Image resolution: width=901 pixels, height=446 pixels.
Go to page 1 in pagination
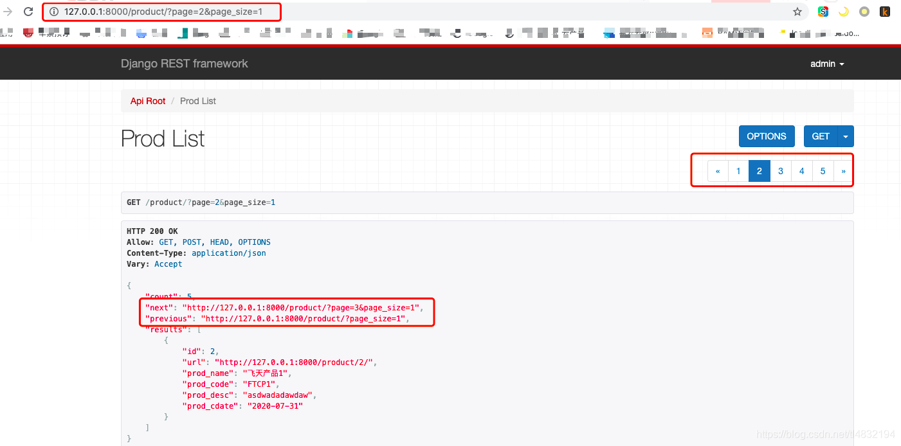coord(738,171)
